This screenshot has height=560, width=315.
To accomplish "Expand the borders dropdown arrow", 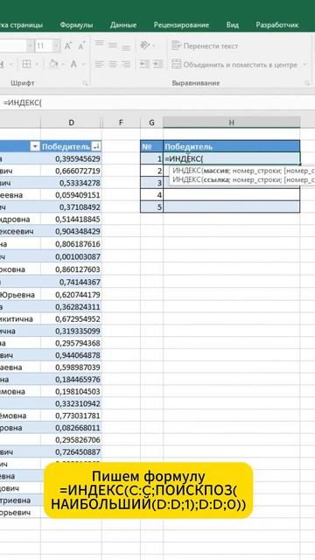I will coord(38,65).
